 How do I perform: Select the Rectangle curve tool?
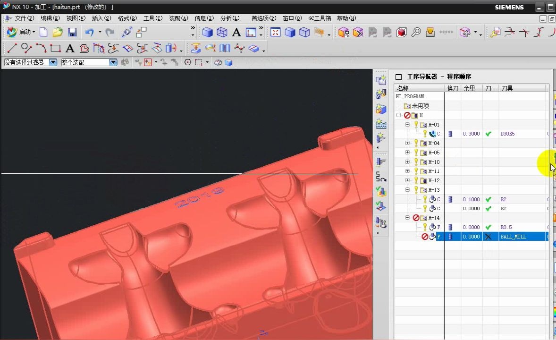[56, 48]
